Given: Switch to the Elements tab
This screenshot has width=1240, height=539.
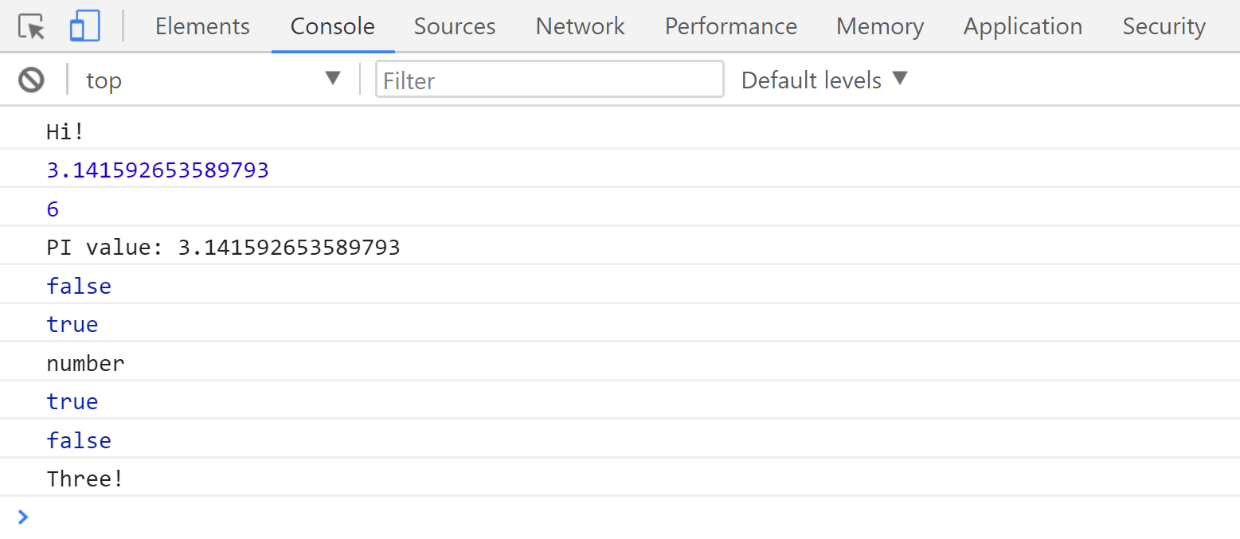Looking at the screenshot, I should coord(202,27).
